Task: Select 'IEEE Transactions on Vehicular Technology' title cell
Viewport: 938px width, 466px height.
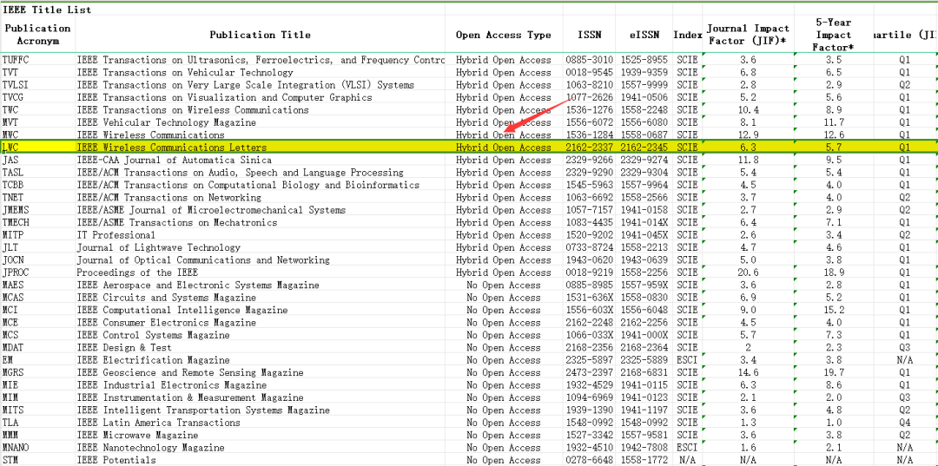Action: pos(260,72)
